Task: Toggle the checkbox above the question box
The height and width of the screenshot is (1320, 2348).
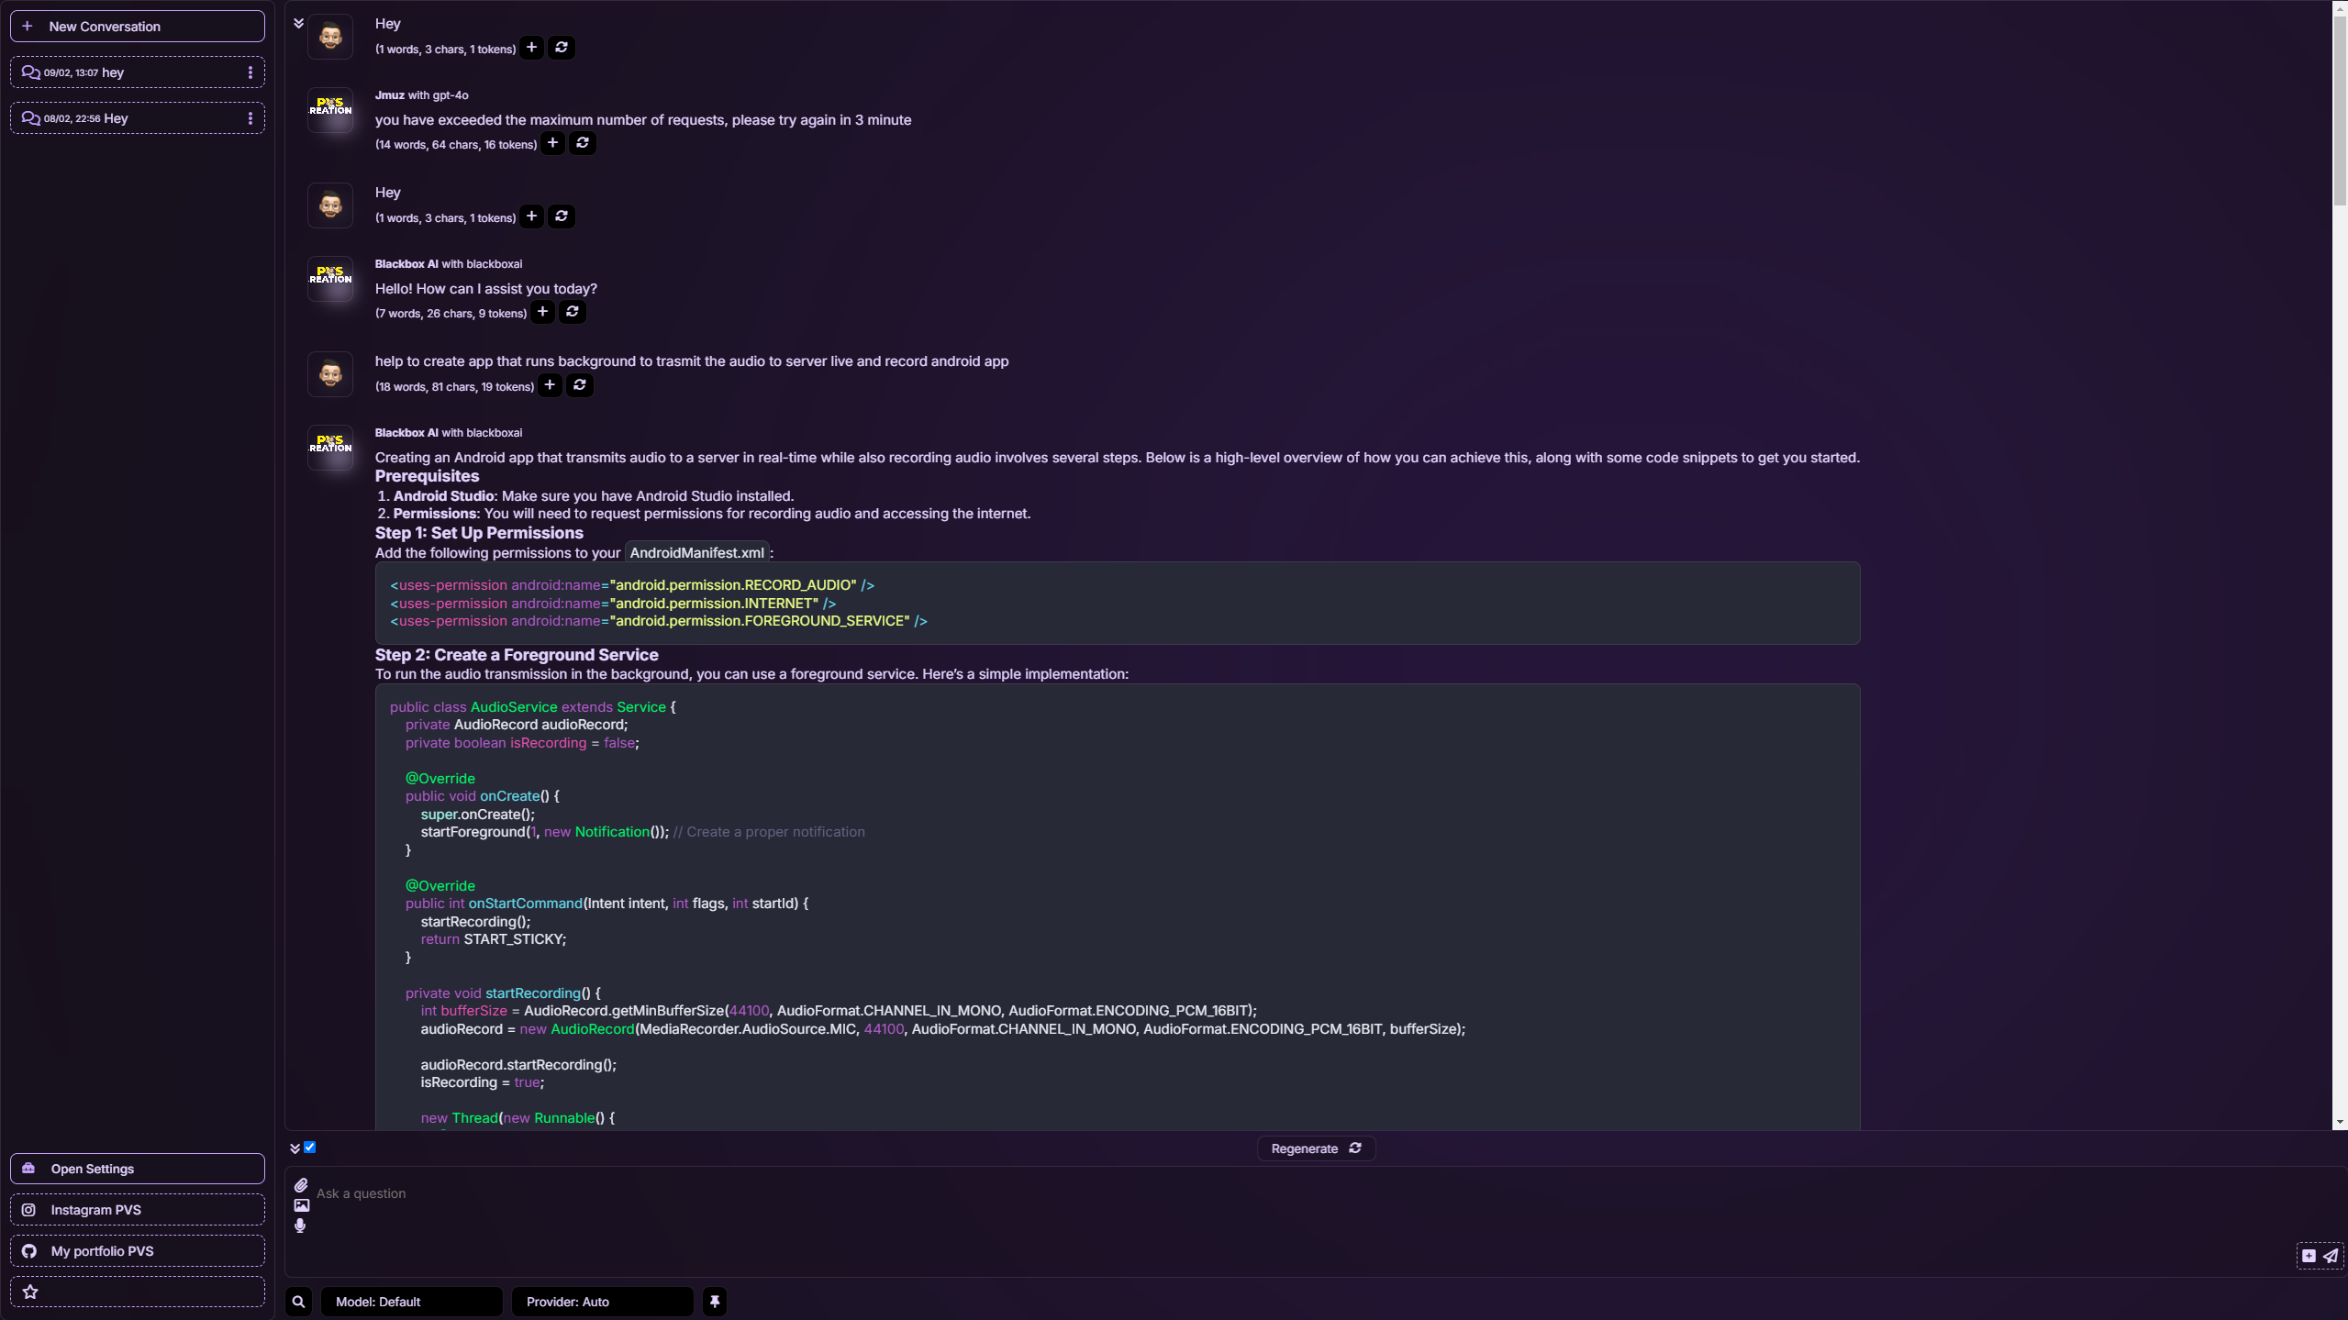Action: pos(310,1147)
